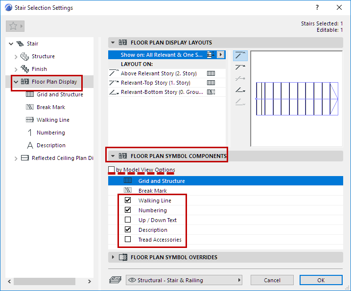This screenshot has width=351, height=291.
Task: Click the tree scrollbar right arrow
Action: point(90,281)
